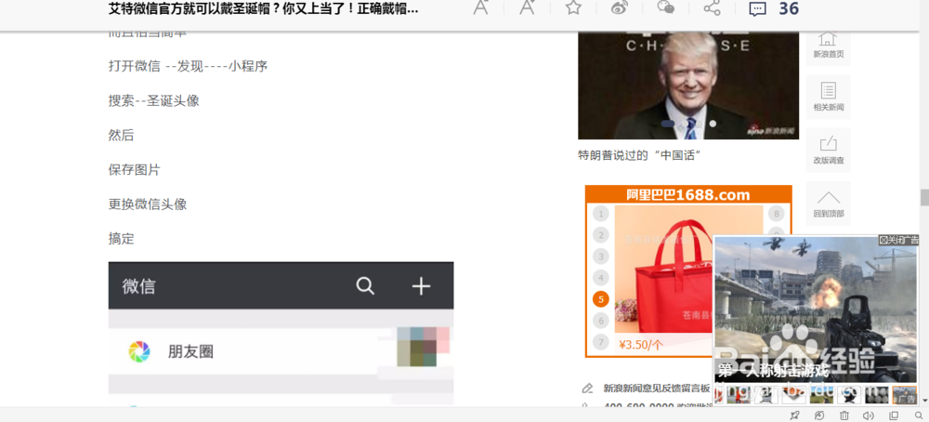Click the text line 更换微信头像
This screenshot has width=929, height=422.
tap(148, 204)
